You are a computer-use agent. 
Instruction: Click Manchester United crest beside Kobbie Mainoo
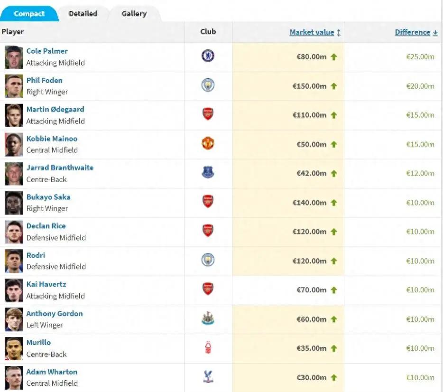[x=208, y=143]
